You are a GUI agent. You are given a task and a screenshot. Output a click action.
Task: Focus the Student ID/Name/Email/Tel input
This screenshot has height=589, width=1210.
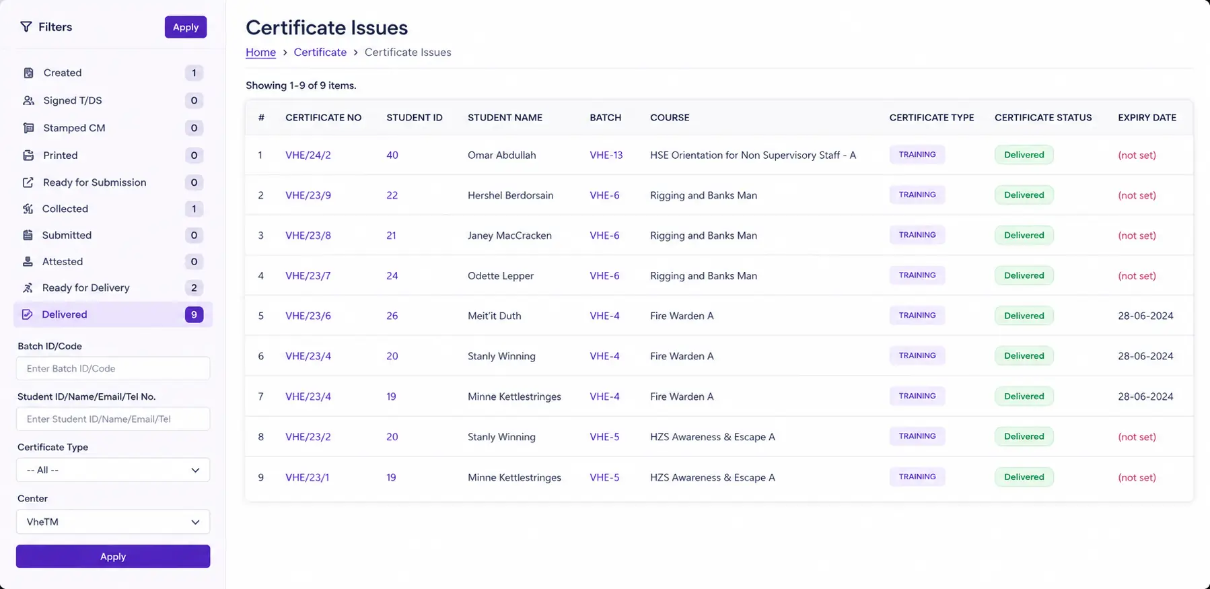(113, 419)
